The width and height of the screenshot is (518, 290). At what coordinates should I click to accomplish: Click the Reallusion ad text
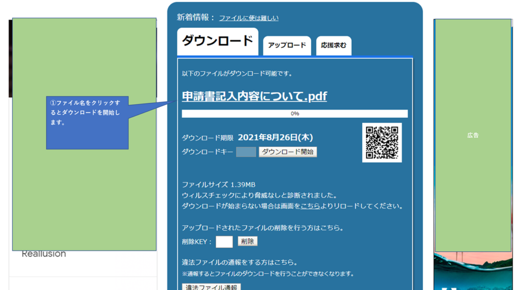[x=44, y=254]
